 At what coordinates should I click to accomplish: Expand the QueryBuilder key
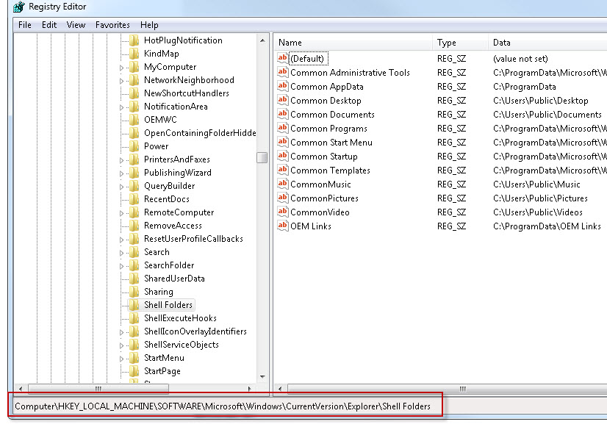coord(121,187)
